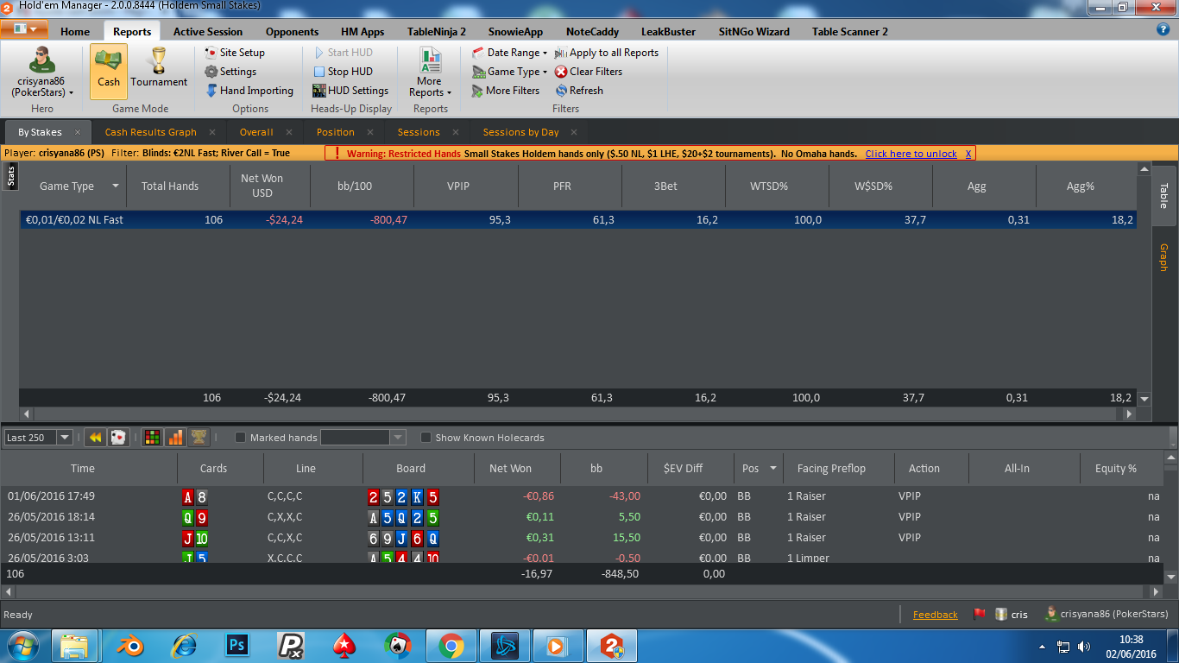Switch to the Home ribbon tab
Viewport: 1179px width, 663px height.
coord(75,32)
